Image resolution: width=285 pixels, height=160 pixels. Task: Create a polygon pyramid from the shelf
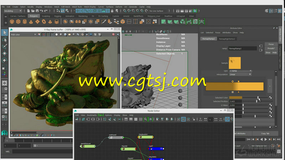click(x=50, y=22)
